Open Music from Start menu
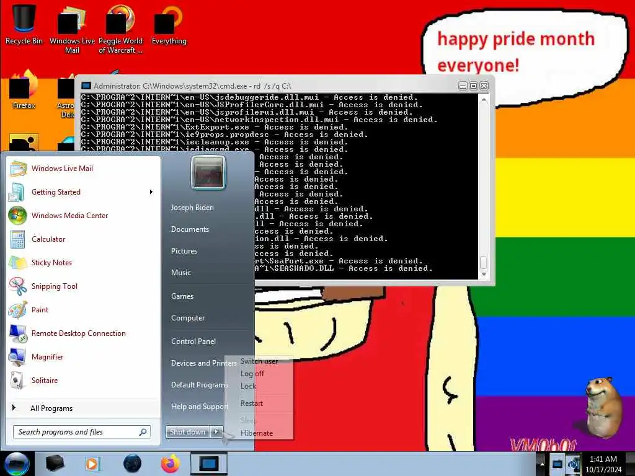This screenshot has width=635, height=476. [181, 273]
